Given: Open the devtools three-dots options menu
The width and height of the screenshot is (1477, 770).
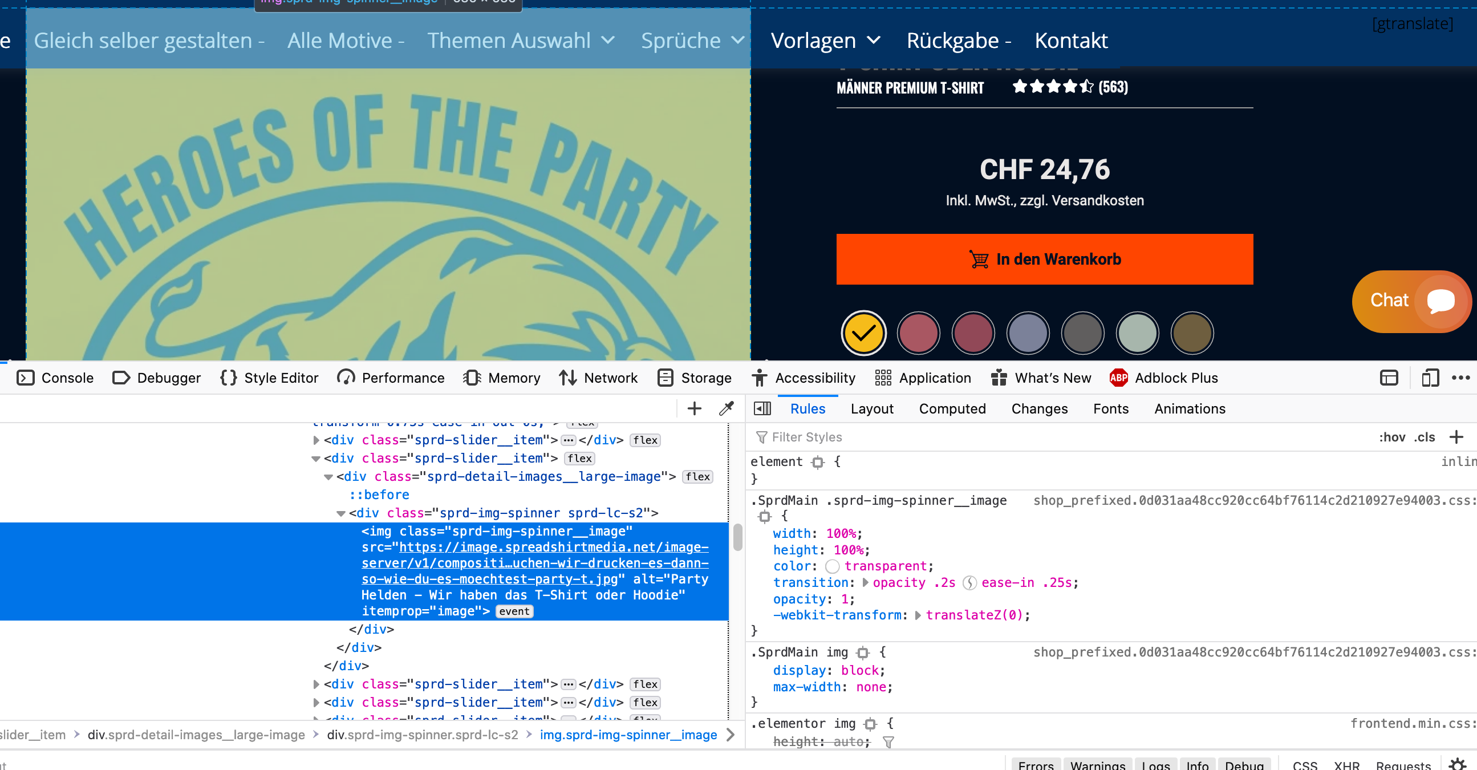Looking at the screenshot, I should tap(1460, 378).
